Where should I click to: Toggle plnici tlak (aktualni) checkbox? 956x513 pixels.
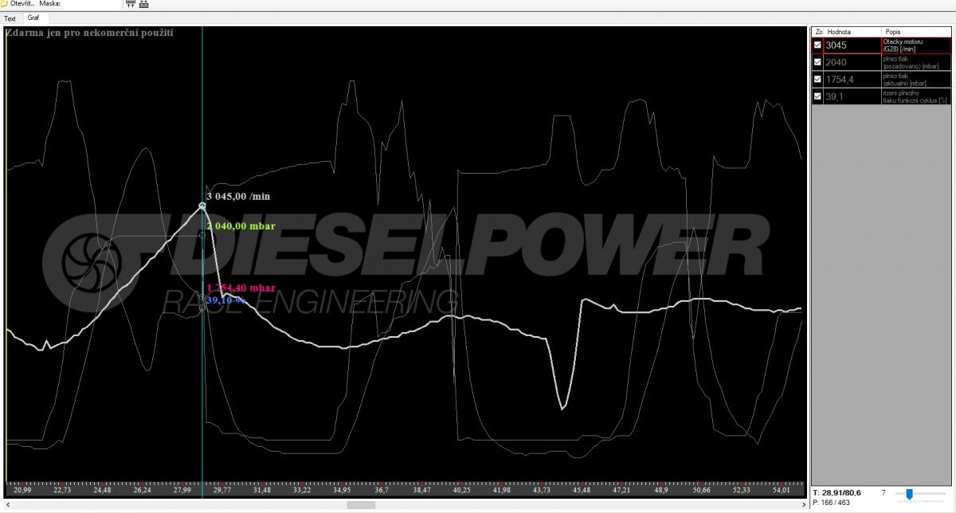(817, 79)
